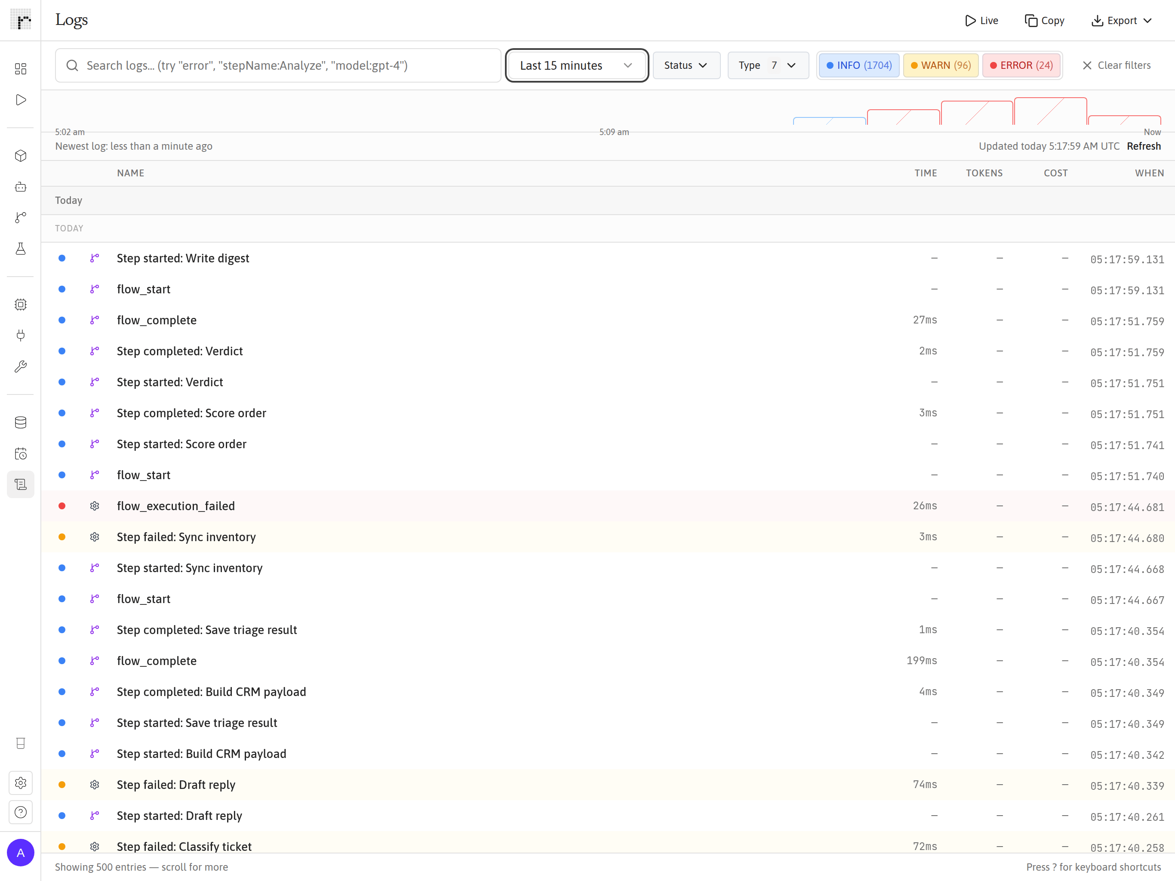
Task: Click the Refresh link
Action: pos(1144,146)
